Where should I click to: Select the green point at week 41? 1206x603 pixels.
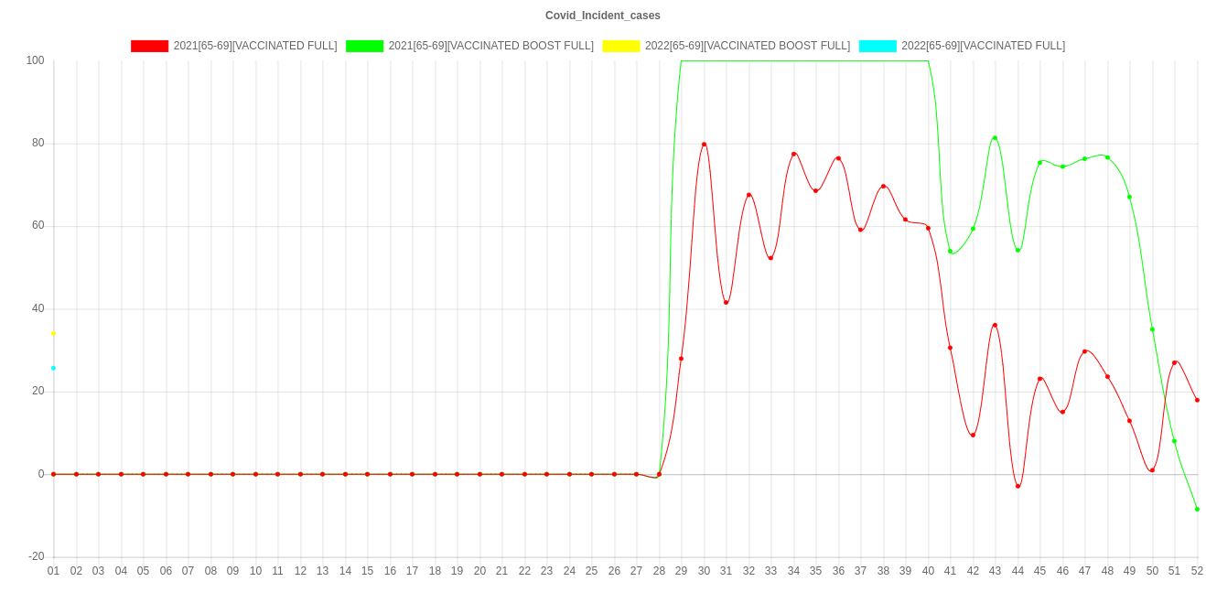950,251
